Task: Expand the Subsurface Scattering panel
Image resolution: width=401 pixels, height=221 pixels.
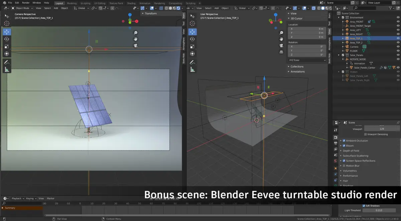Action: pos(356,156)
